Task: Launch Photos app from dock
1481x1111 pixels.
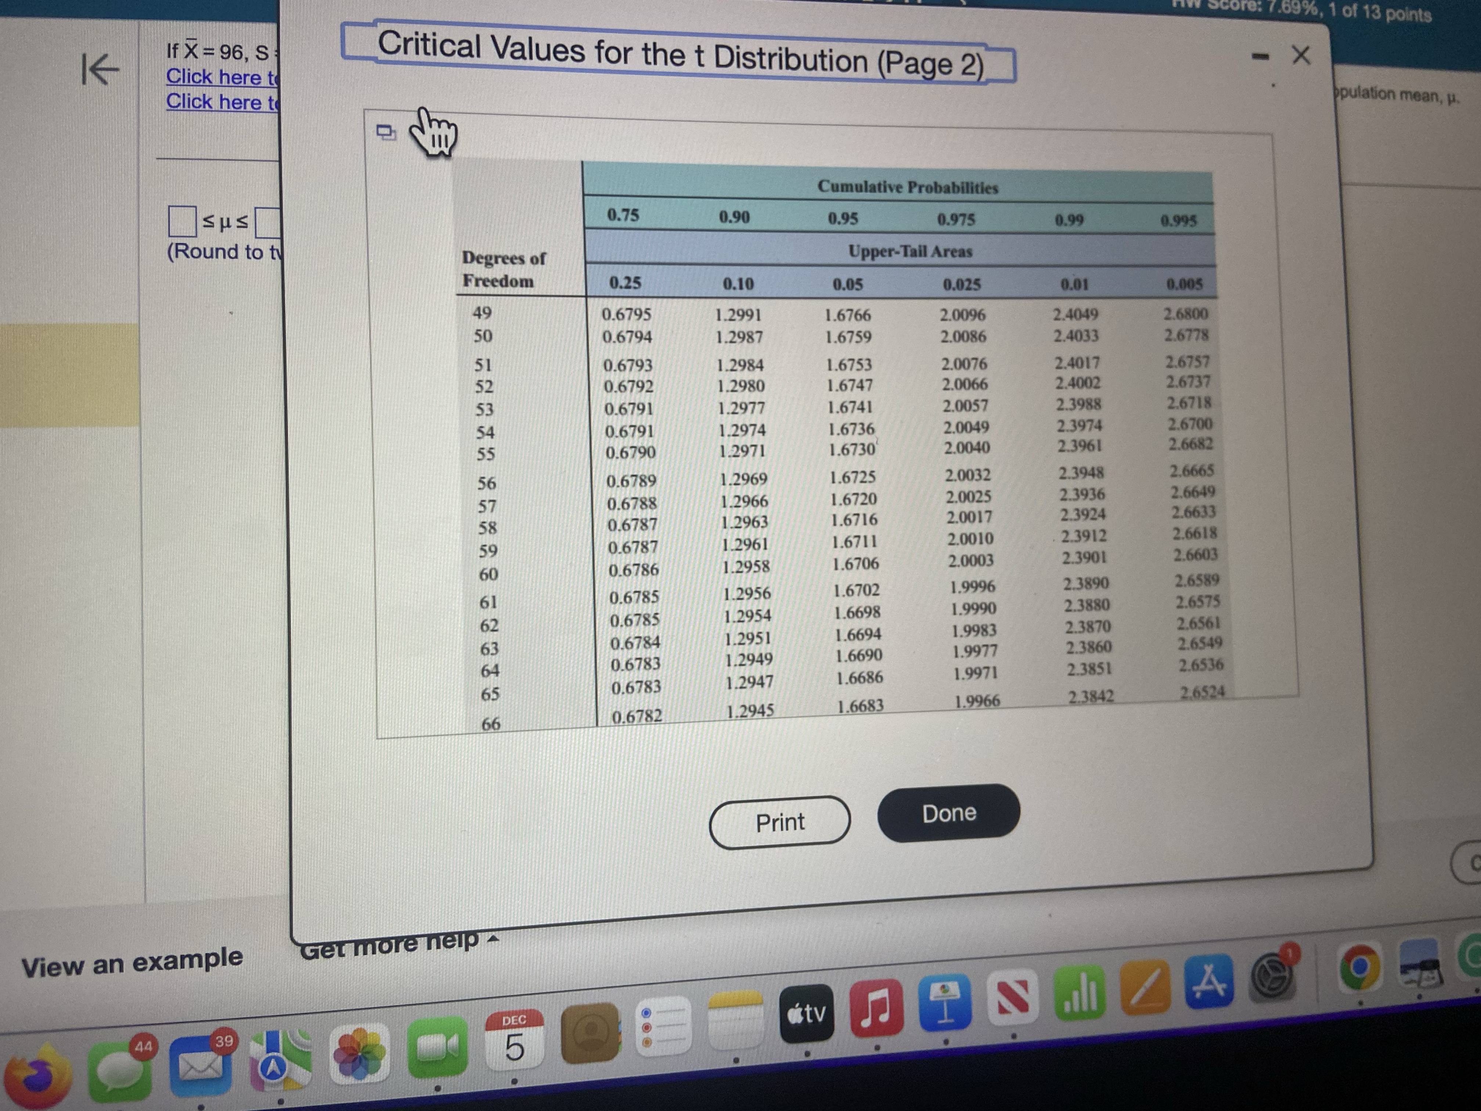Action: [360, 1054]
